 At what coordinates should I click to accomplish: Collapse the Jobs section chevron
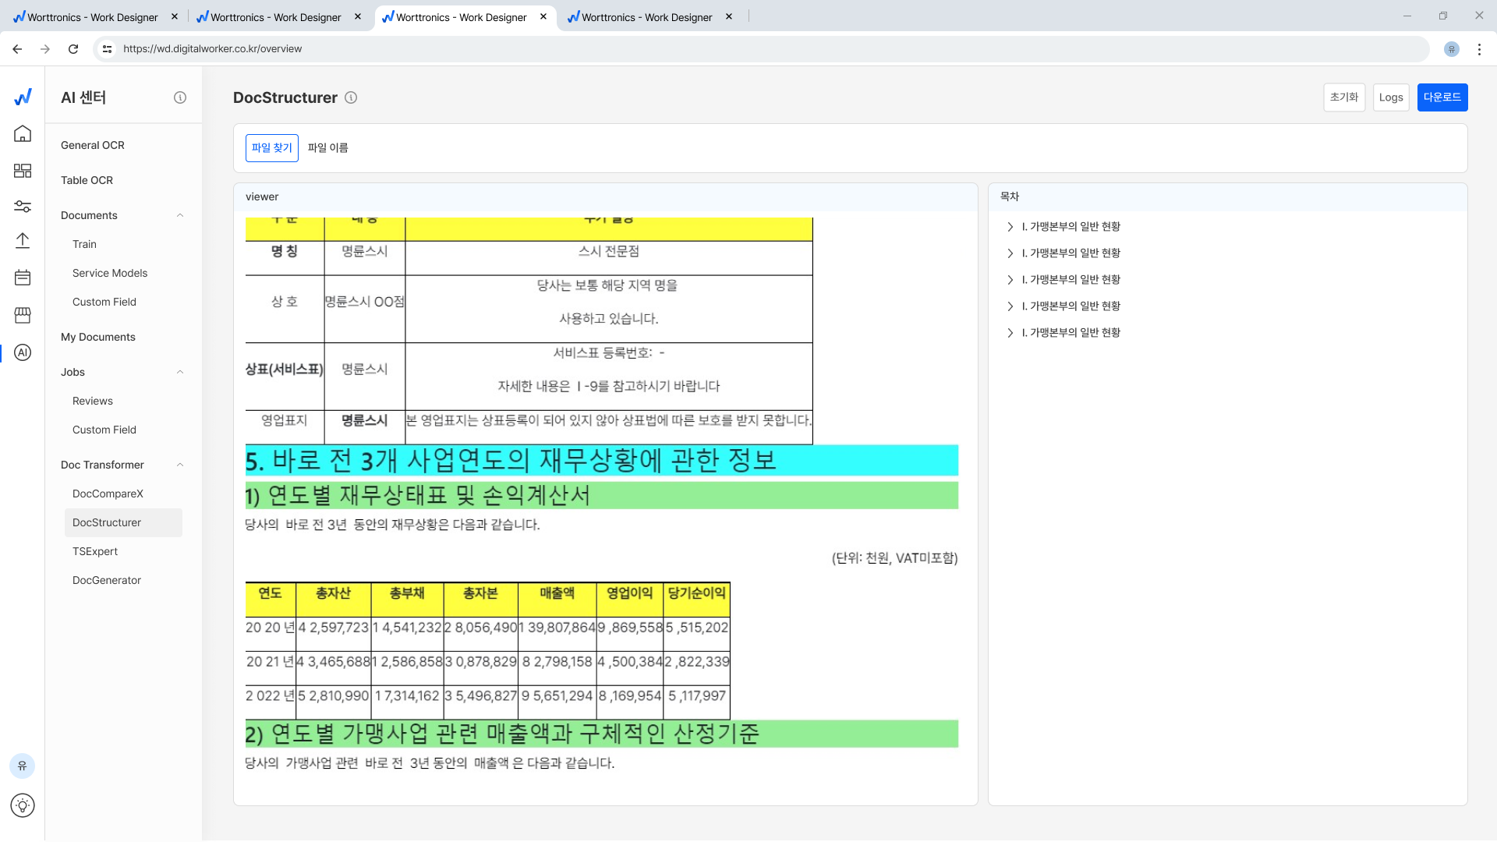click(180, 372)
